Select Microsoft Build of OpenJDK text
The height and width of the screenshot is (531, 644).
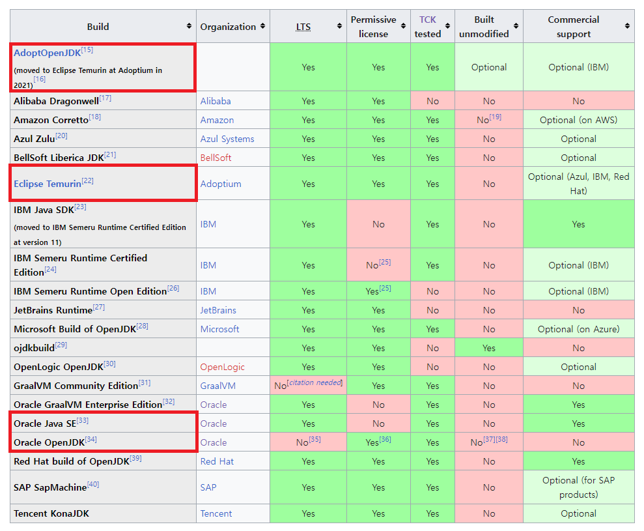pos(75,329)
